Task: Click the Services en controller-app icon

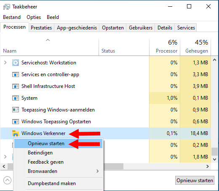Action: pos(16,74)
